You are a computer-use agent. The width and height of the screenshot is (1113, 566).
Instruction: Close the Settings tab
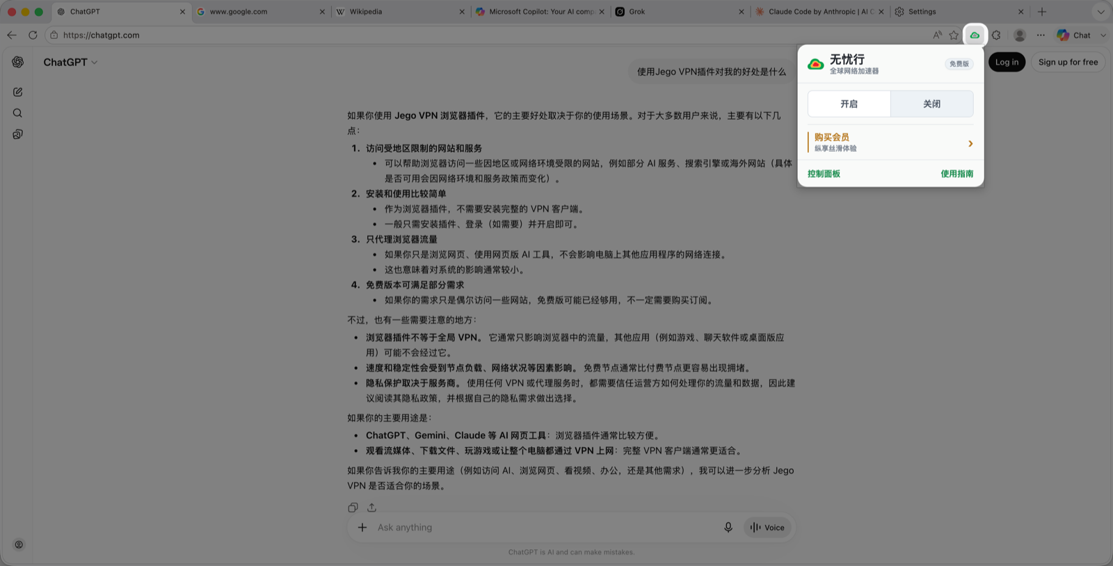point(1020,12)
